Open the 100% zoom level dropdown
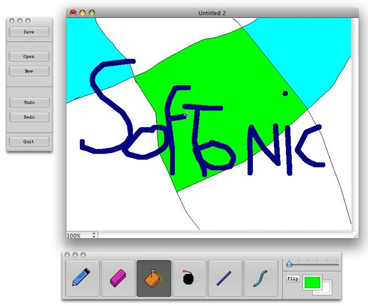 click(82, 235)
